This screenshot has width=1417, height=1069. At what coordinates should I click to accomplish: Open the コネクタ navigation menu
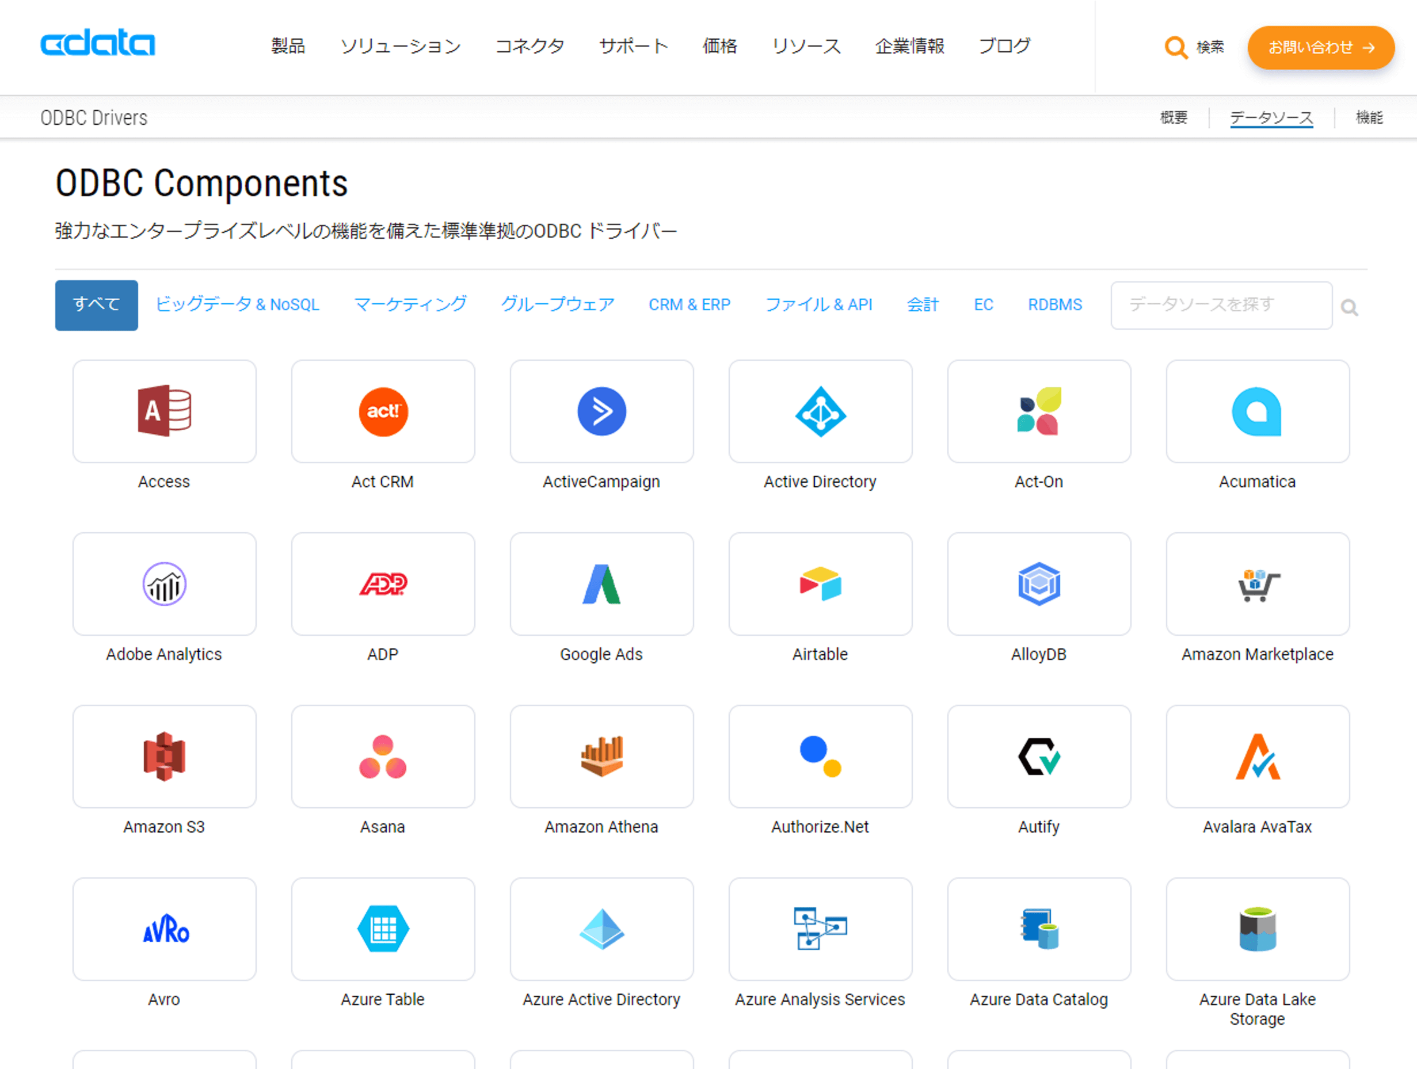[x=530, y=46]
